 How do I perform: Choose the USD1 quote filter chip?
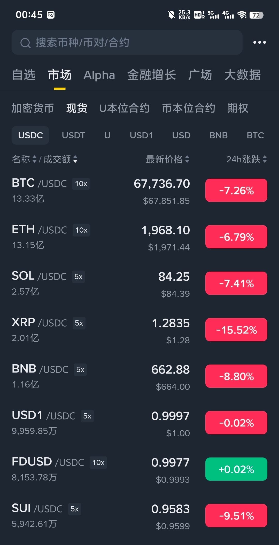point(141,135)
